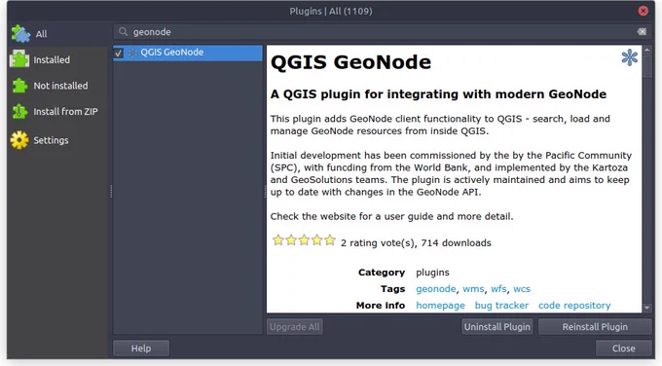This screenshot has height=366, width=662.
Task: Select the QGIS GeoNode list entry
Action: [188, 53]
